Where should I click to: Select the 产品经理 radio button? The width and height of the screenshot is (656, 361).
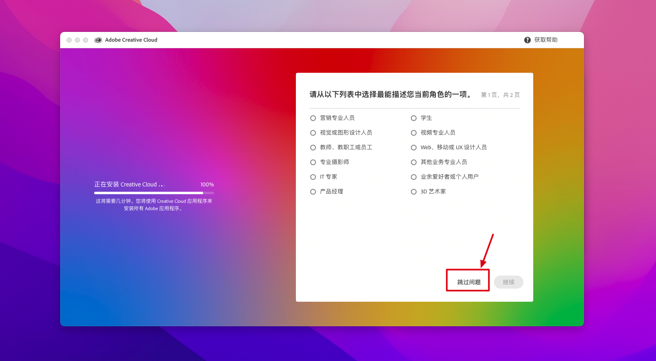coord(313,192)
